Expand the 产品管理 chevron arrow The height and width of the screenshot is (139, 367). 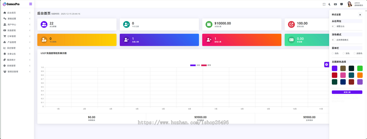(30, 42)
